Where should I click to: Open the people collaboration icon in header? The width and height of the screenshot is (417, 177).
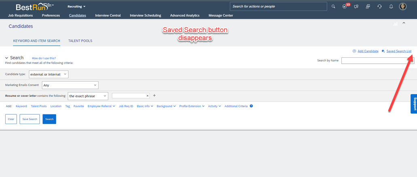(x=368, y=6)
